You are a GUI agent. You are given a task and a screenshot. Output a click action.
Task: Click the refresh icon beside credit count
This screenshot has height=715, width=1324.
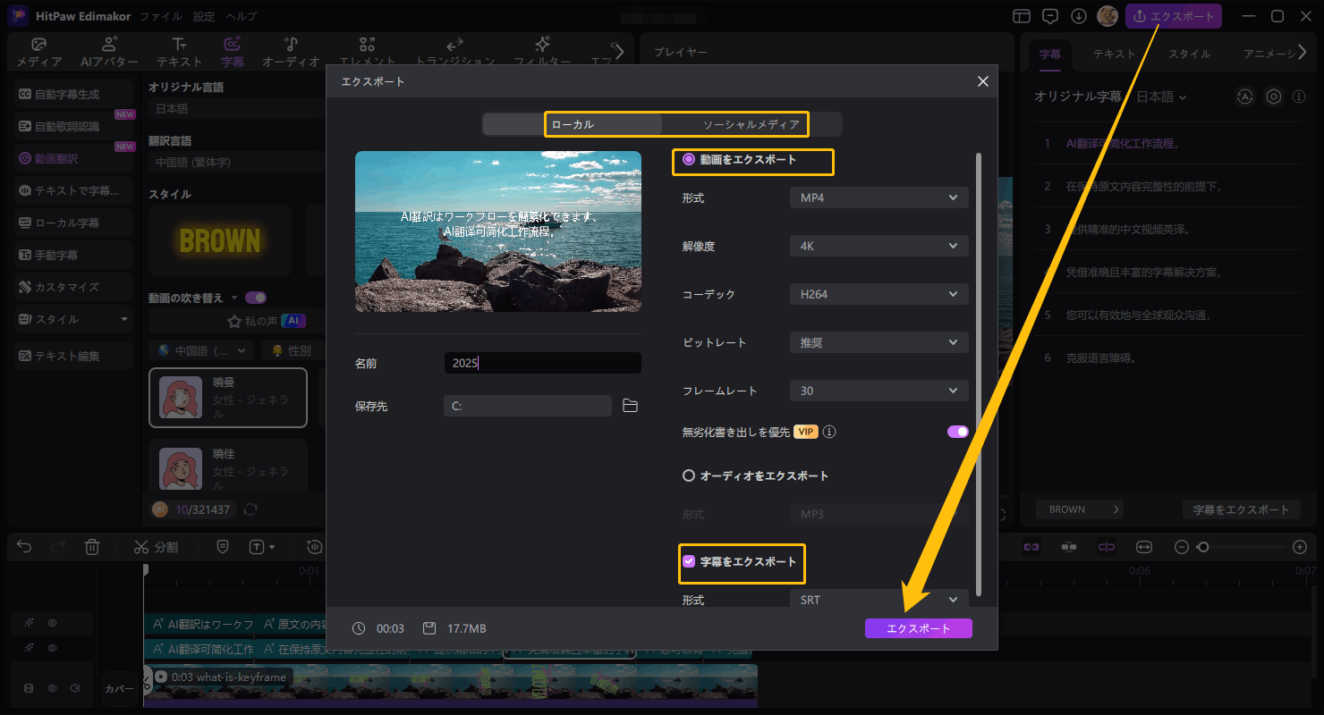point(250,509)
